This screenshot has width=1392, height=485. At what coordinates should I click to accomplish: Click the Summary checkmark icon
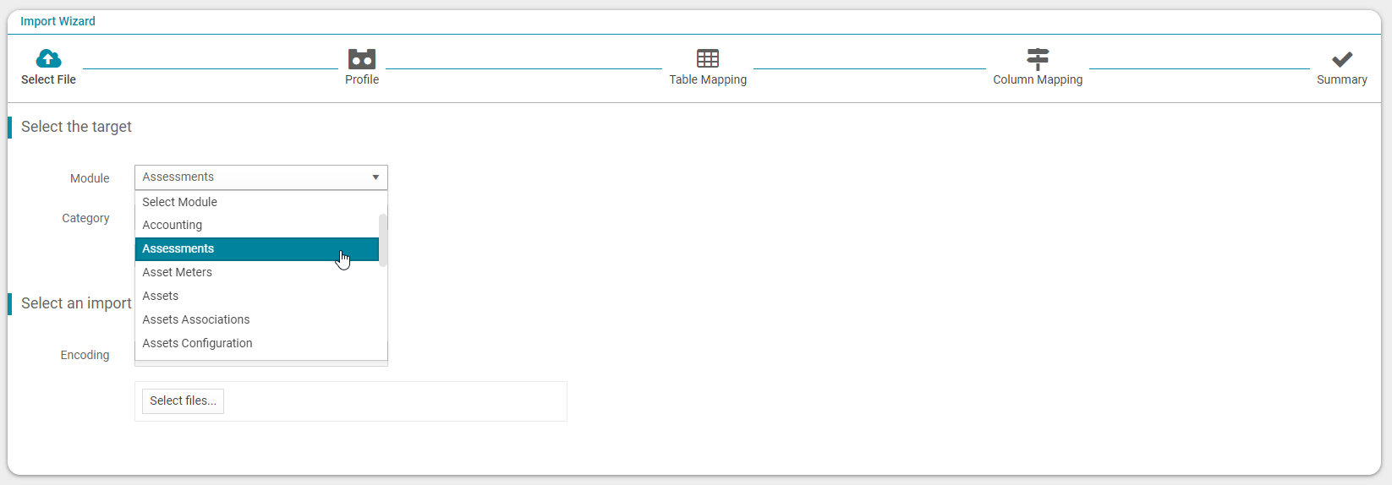pos(1342,59)
